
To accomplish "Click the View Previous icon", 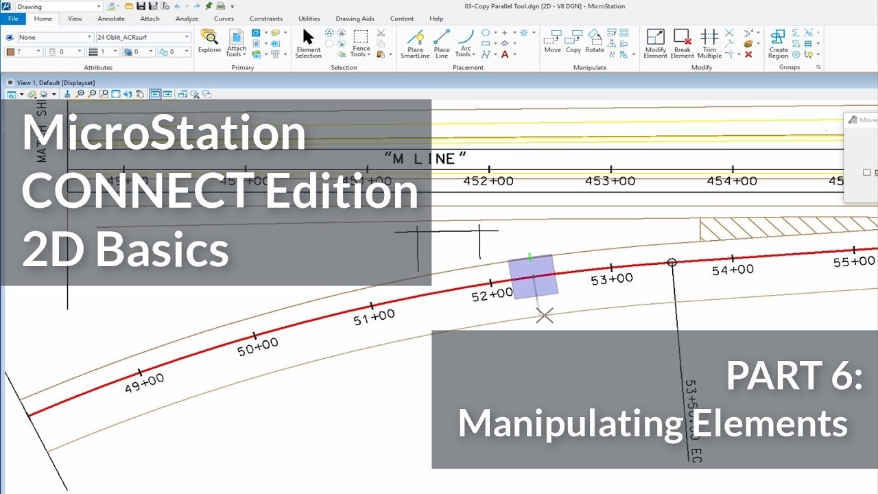I will [x=155, y=93].
